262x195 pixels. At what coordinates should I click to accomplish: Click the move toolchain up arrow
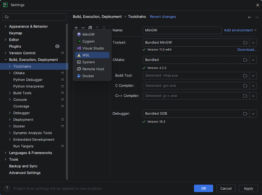97,28
